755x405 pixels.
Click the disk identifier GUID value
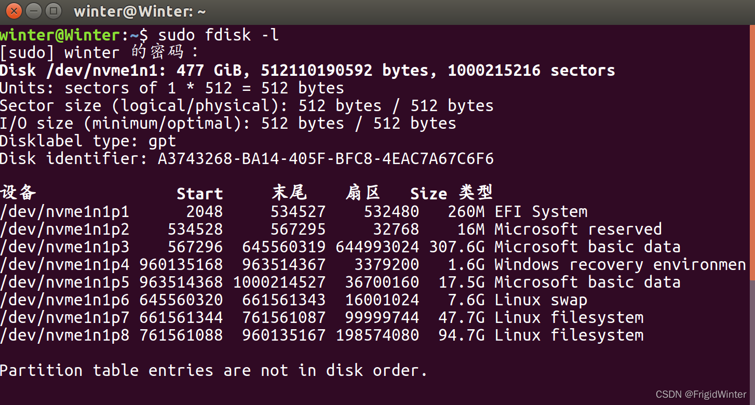pyautogui.click(x=326, y=159)
